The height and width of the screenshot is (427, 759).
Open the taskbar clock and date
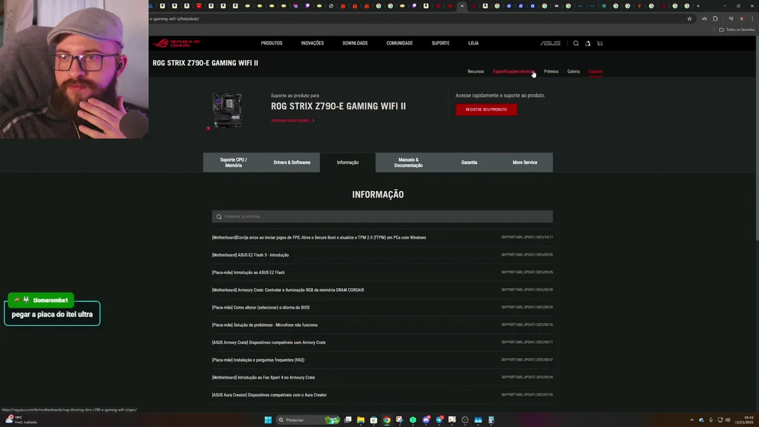[744, 420]
